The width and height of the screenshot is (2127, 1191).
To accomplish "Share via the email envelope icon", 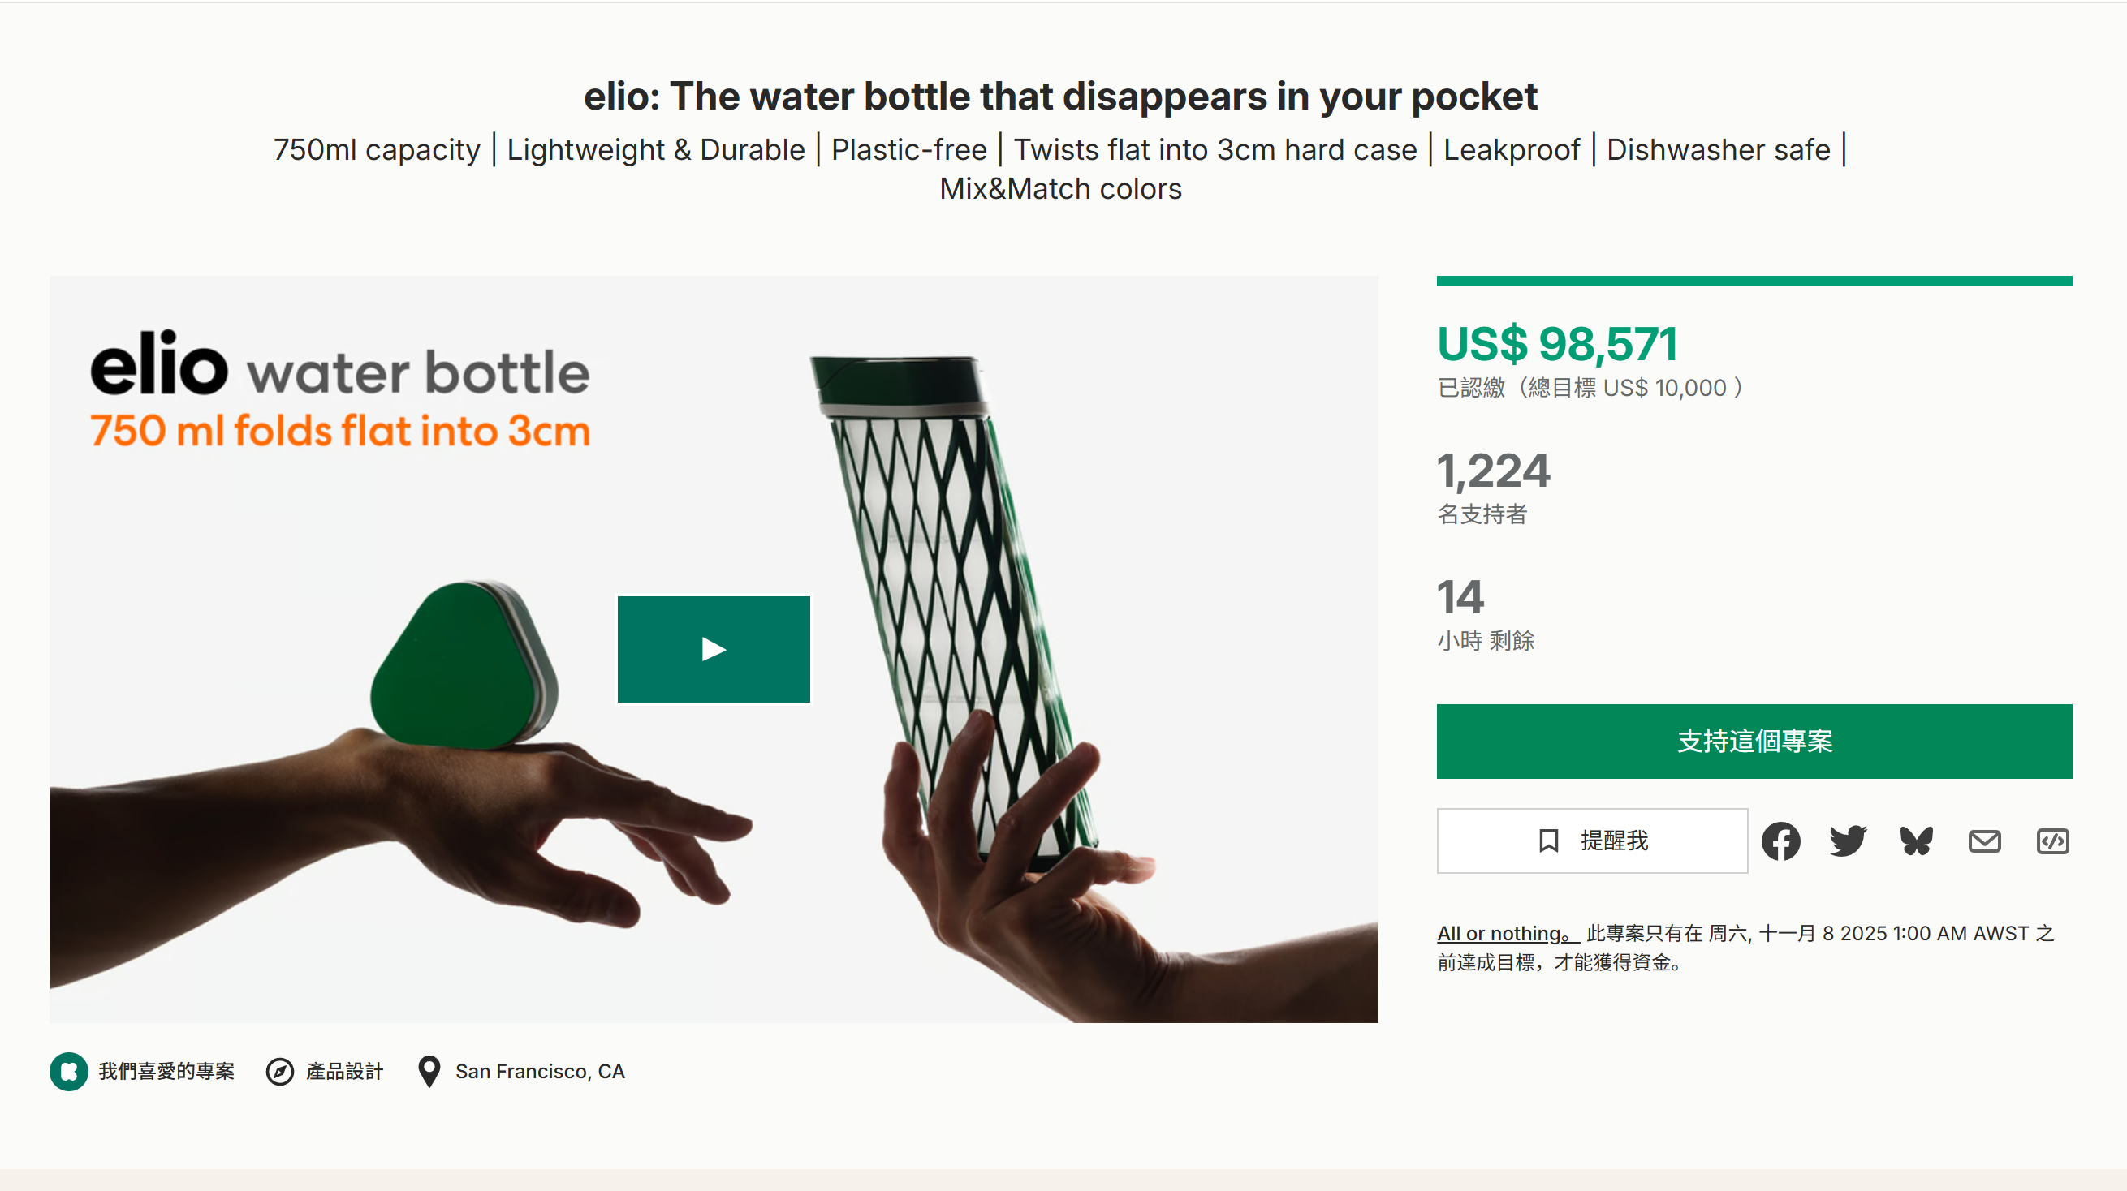I will point(1984,841).
